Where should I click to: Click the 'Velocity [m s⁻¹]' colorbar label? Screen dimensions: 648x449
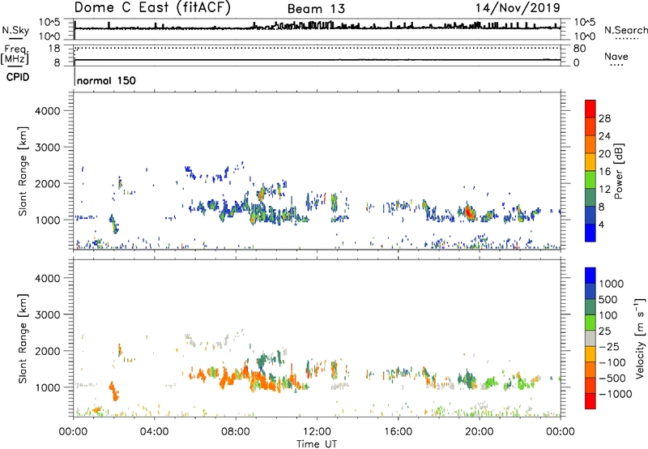coord(640,338)
